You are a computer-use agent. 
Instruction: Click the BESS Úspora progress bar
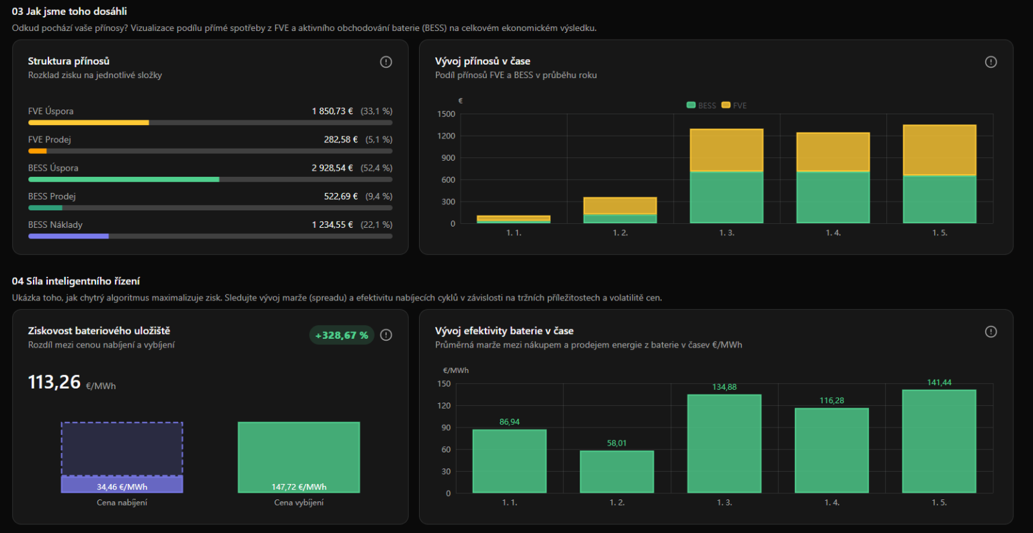click(210, 179)
